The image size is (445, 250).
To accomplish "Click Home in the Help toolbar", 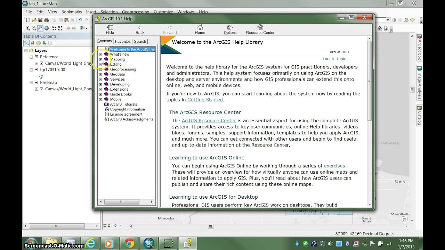I will tap(200, 30).
